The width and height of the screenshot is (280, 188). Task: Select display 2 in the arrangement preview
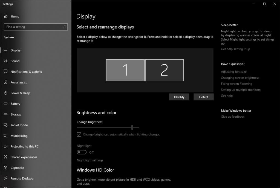click(x=164, y=70)
